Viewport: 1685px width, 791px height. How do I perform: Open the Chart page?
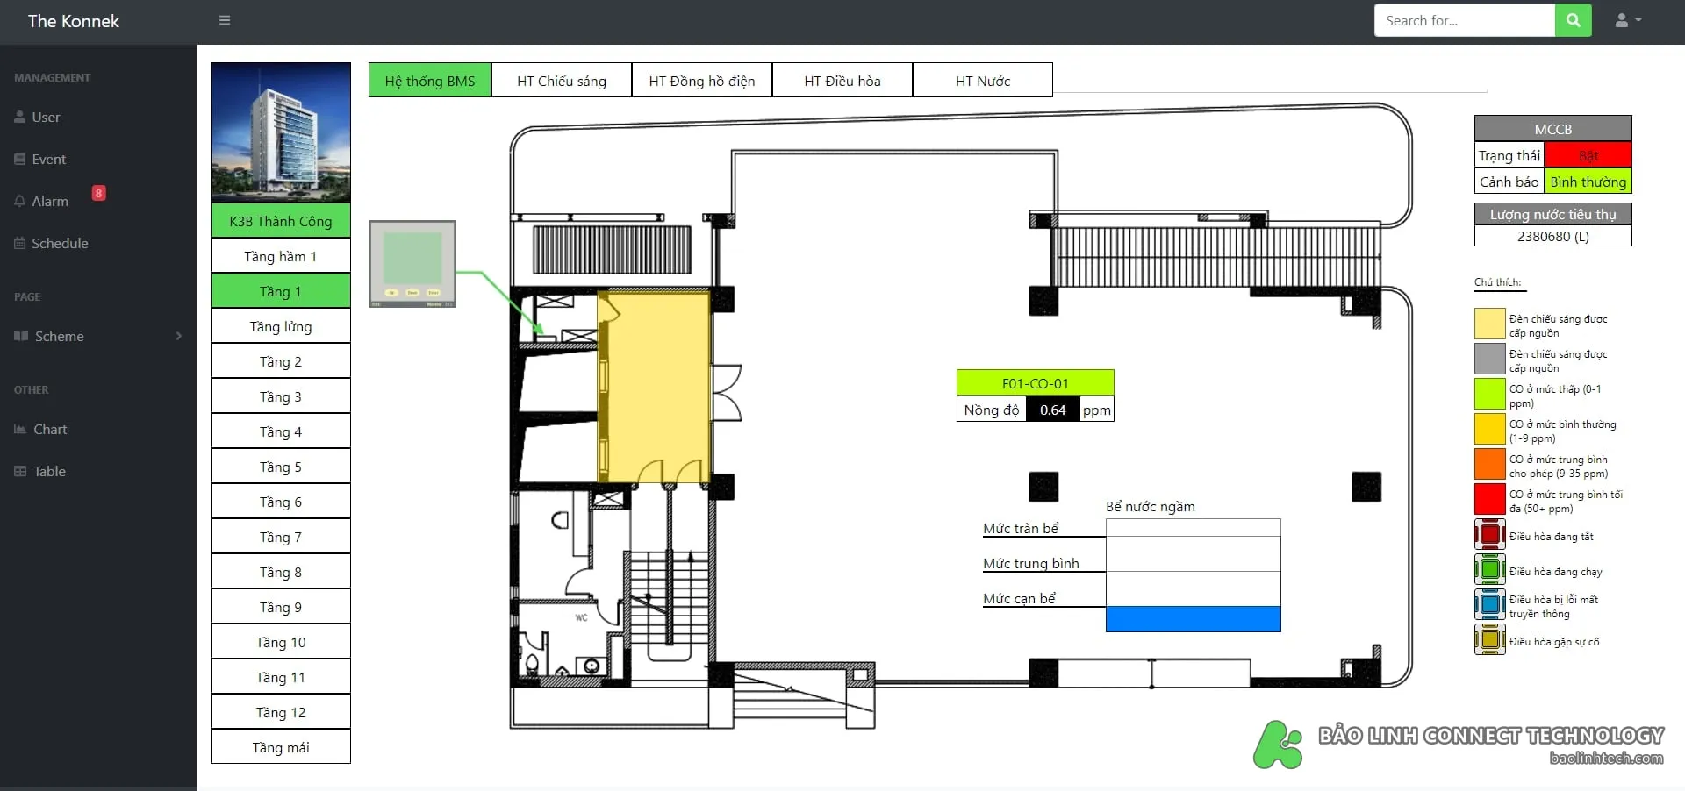[x=40, y=429]
